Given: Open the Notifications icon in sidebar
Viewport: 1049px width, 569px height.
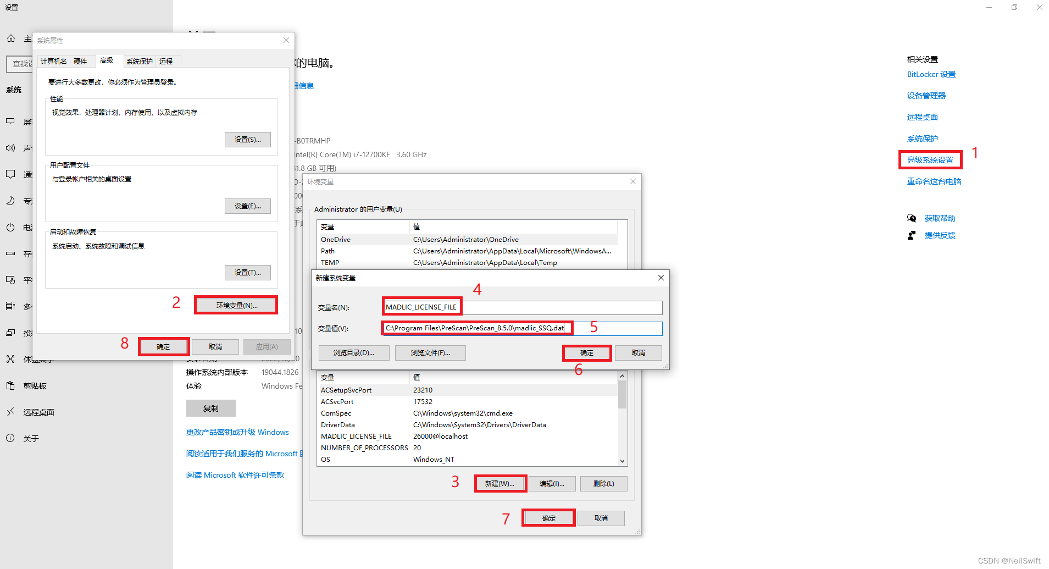Looking at the screenshot, I should tap(10, 174).
